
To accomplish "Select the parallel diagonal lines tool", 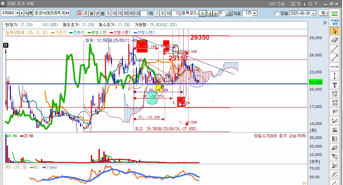I will [334, 174].
